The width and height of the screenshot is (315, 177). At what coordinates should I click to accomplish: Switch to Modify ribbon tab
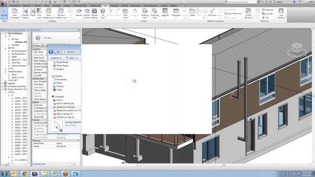pyautogui.click(x=174, y=5)
